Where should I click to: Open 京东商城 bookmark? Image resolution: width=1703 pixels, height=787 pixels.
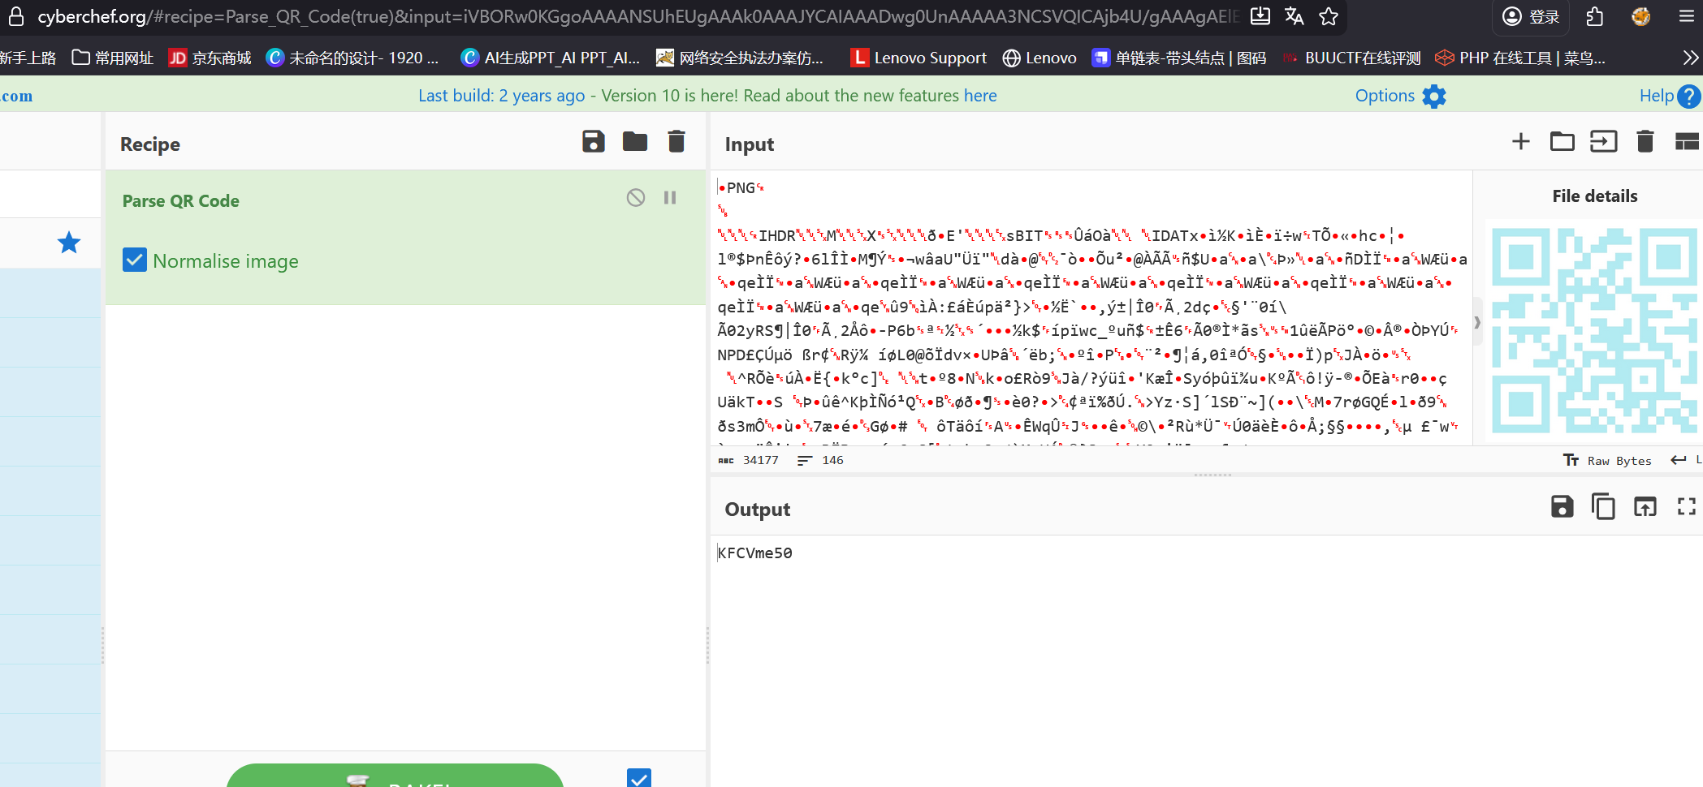[210, 58]
